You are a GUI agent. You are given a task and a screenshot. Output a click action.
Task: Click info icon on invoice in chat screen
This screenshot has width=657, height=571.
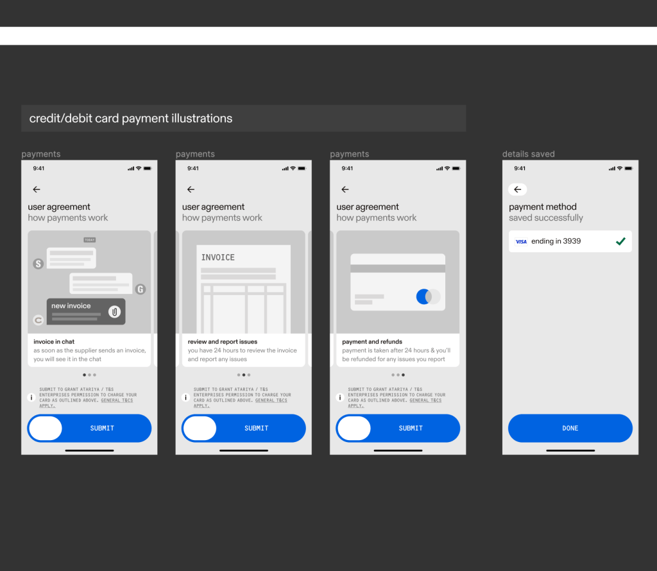[31, 398]
